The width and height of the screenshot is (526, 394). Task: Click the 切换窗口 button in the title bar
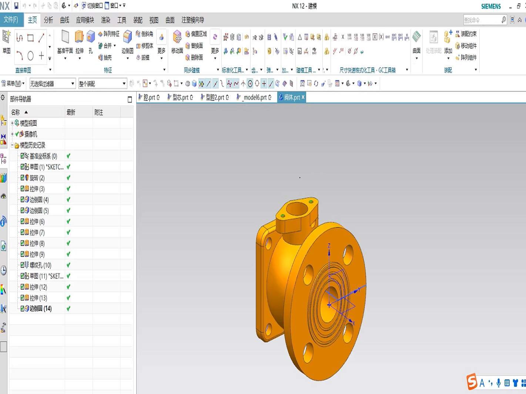(92, 6)
